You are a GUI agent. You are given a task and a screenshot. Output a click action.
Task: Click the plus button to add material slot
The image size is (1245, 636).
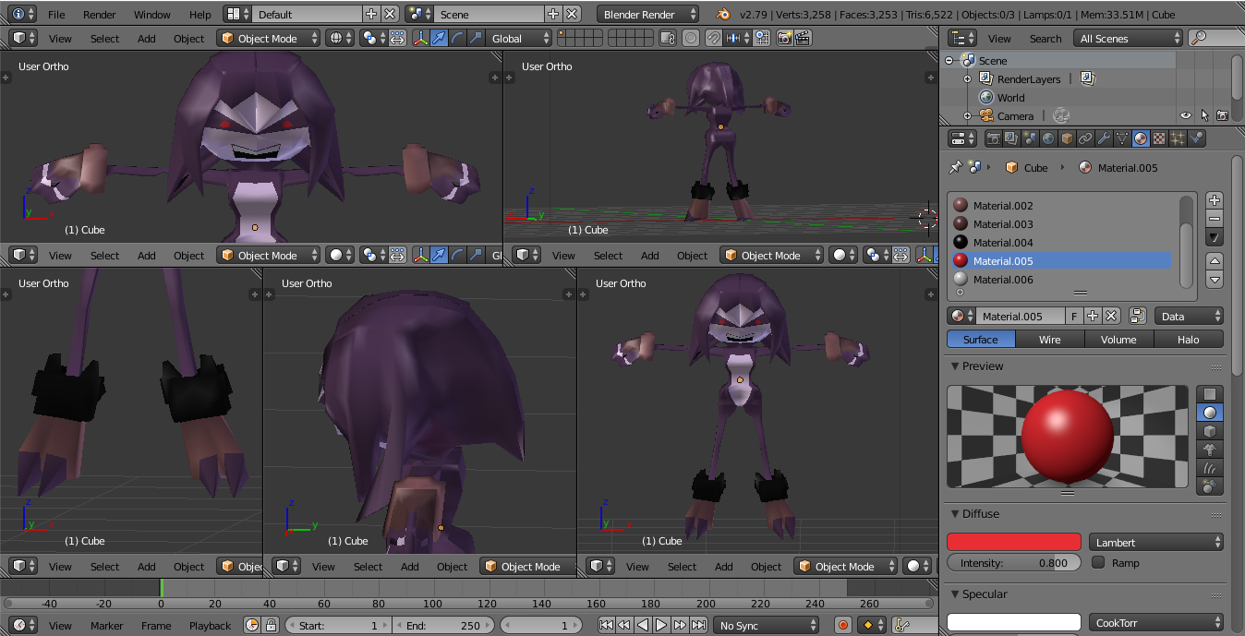click(x=1215, y=200)
